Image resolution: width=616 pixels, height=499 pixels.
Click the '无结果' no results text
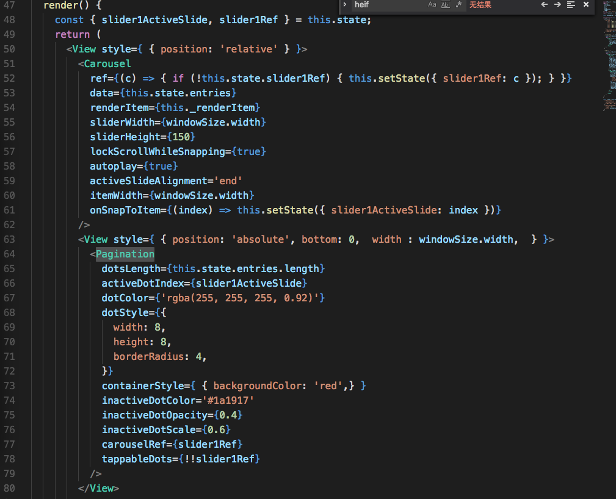480,5
